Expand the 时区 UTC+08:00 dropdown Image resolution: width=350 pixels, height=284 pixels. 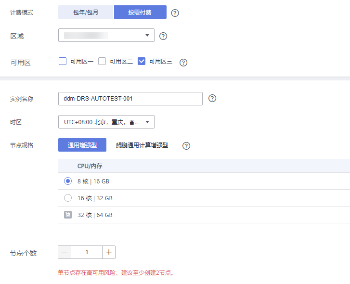point(106,122)
